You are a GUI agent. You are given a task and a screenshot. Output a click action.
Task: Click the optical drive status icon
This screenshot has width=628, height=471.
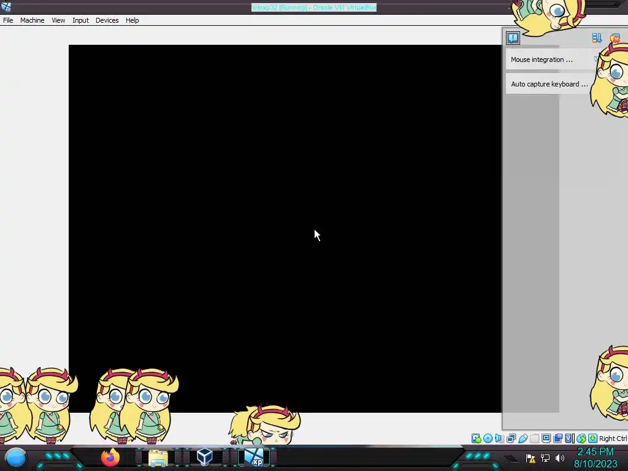coord(488,438)
